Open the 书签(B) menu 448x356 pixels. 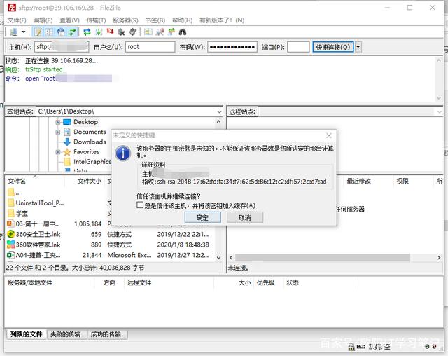[x=155, y=20]
